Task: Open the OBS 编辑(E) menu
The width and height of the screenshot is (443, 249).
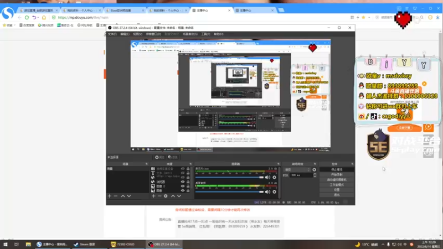Action: (125, 34)
